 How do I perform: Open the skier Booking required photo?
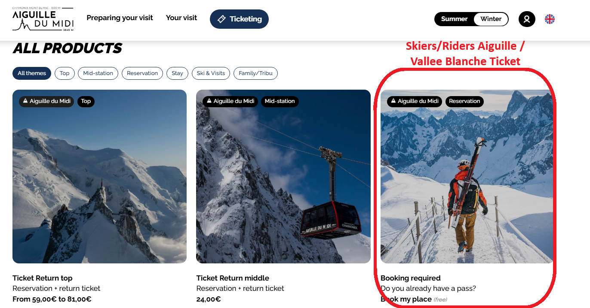[x=467, y=180]
